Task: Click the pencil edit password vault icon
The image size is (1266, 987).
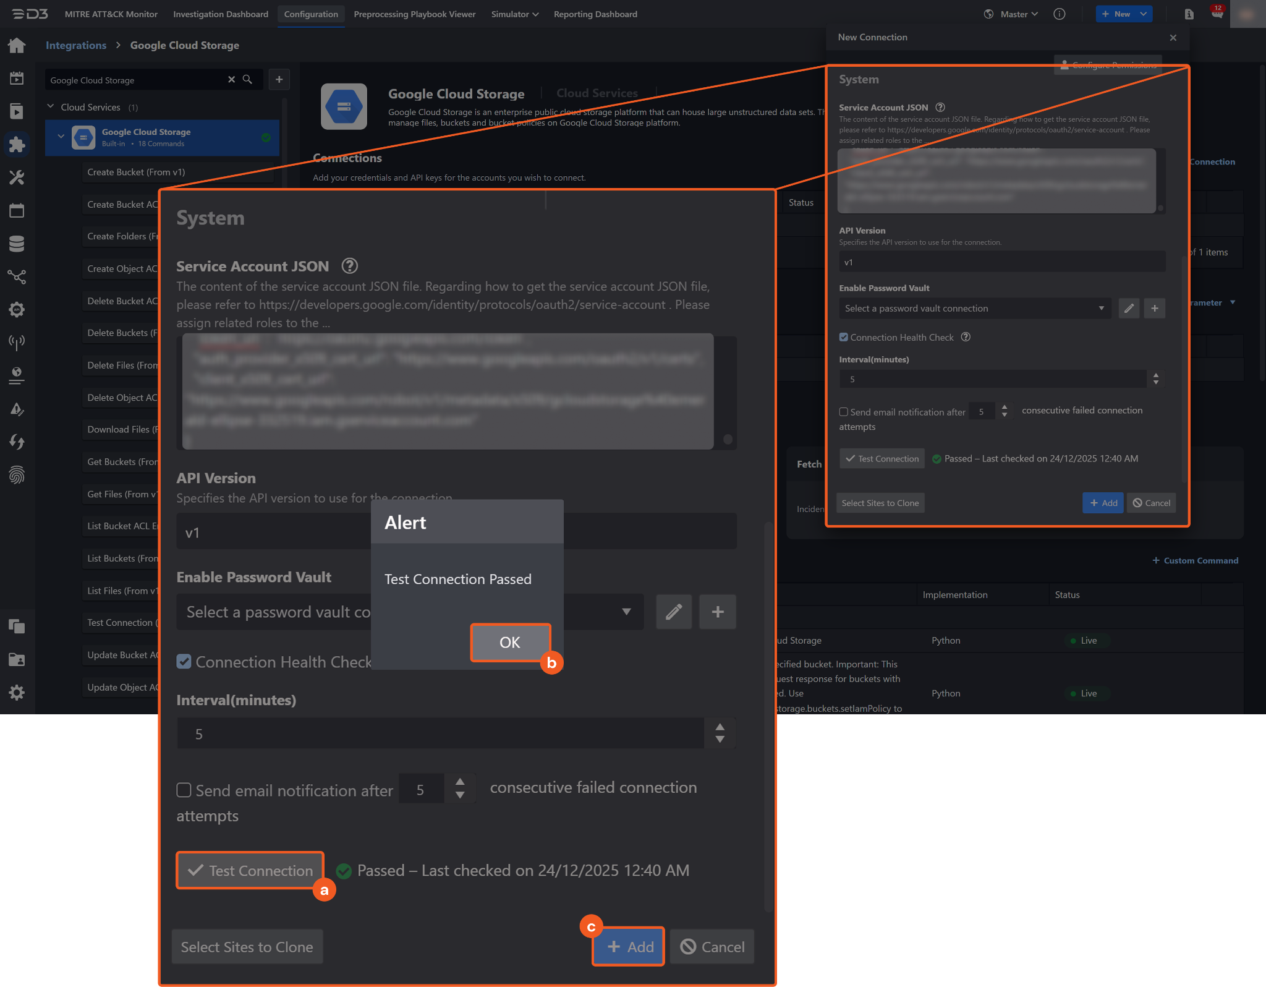Action: click(673, 612)
